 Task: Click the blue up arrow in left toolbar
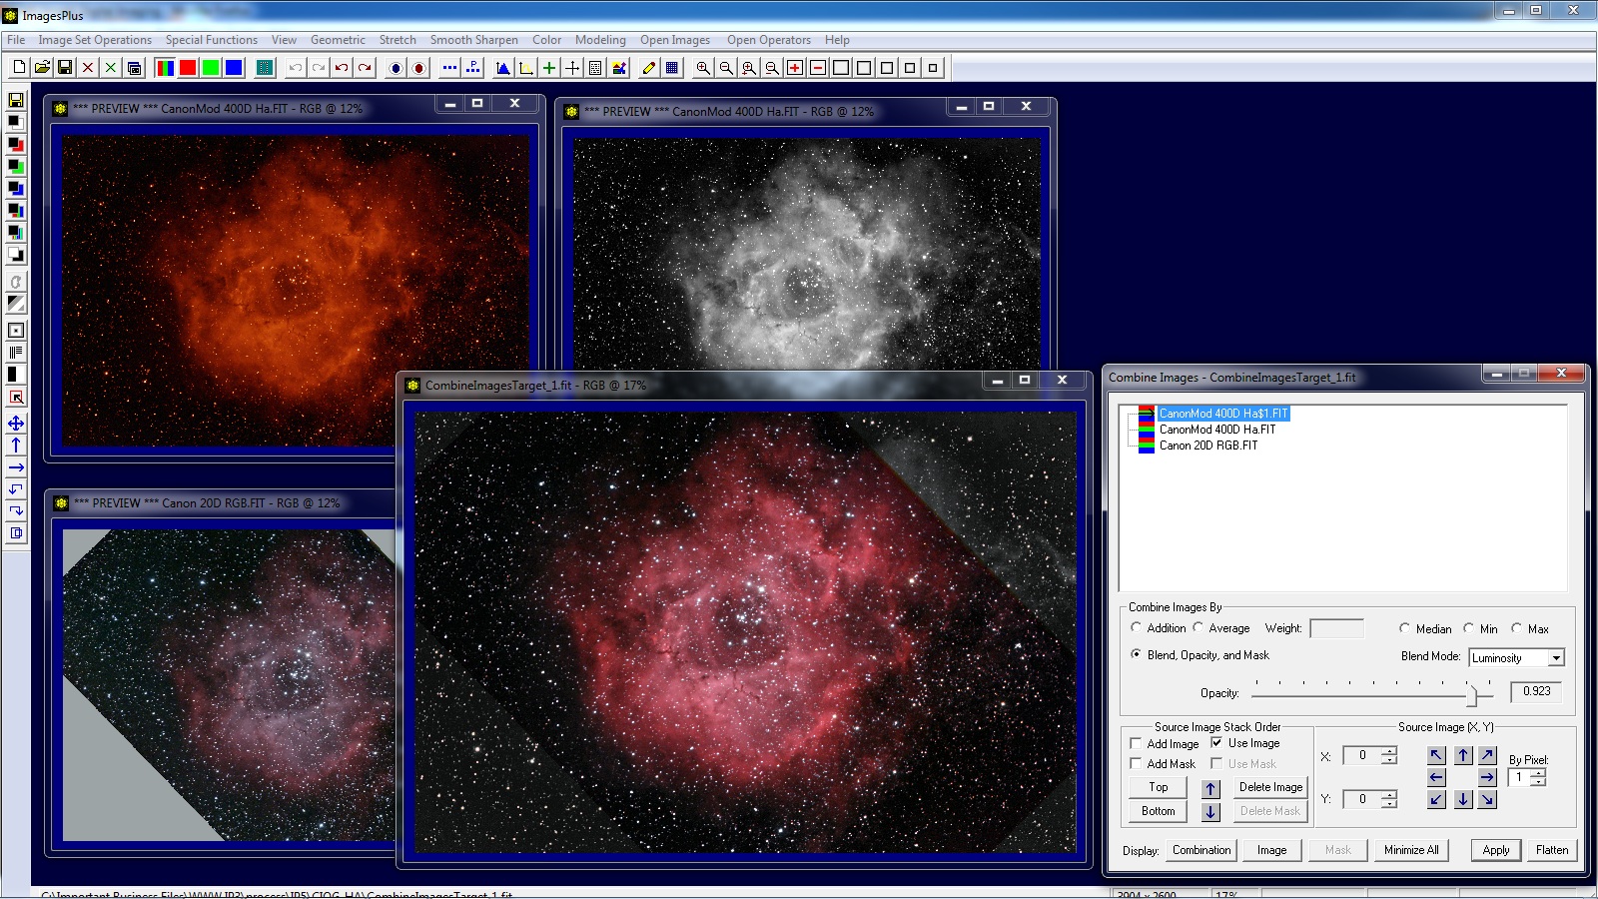(x=16, y=446)
